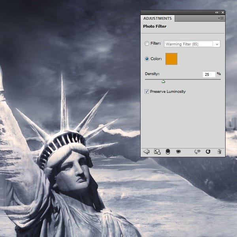
Task: Open the orange color swatch picker
Action: tap(171, 59)
